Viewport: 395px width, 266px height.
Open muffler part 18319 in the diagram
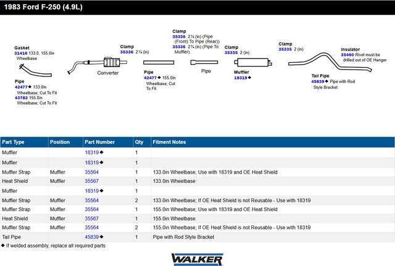point(241,78)
